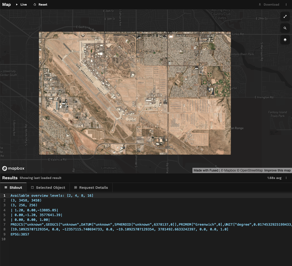
Task: Click the satellite image overlay on map
Action: click(135, 93)
